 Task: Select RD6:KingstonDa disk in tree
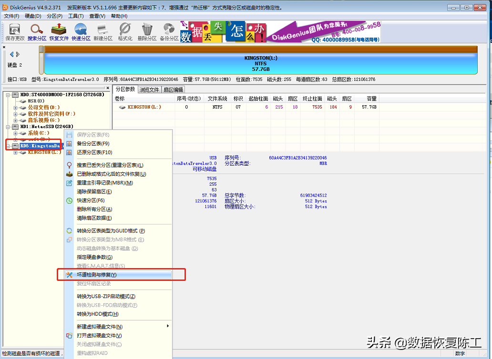(x=42, y=146)
